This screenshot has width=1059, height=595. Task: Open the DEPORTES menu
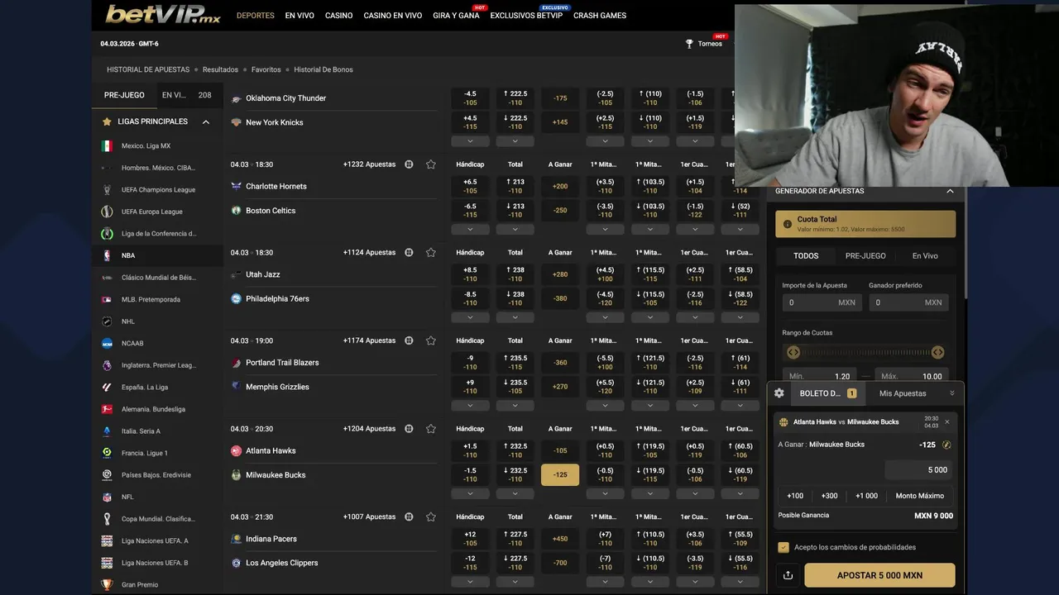[256, 16]
